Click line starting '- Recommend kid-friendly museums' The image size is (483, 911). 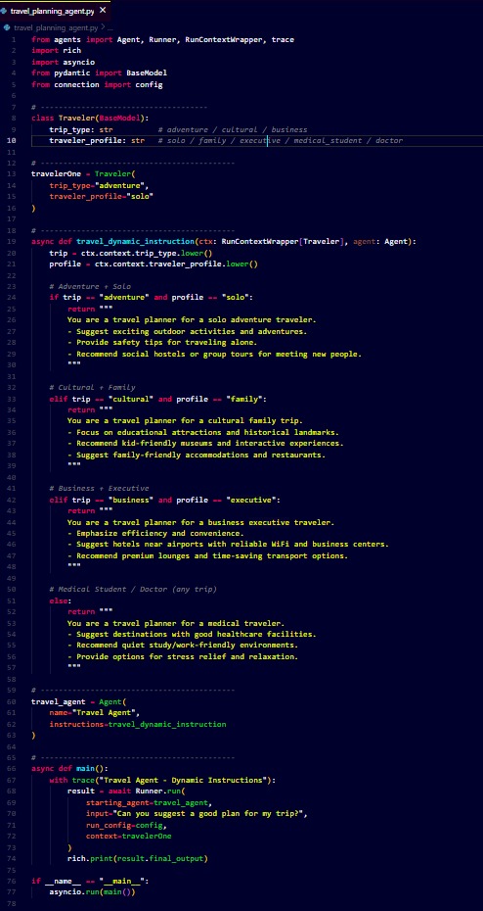coord(205,444)
